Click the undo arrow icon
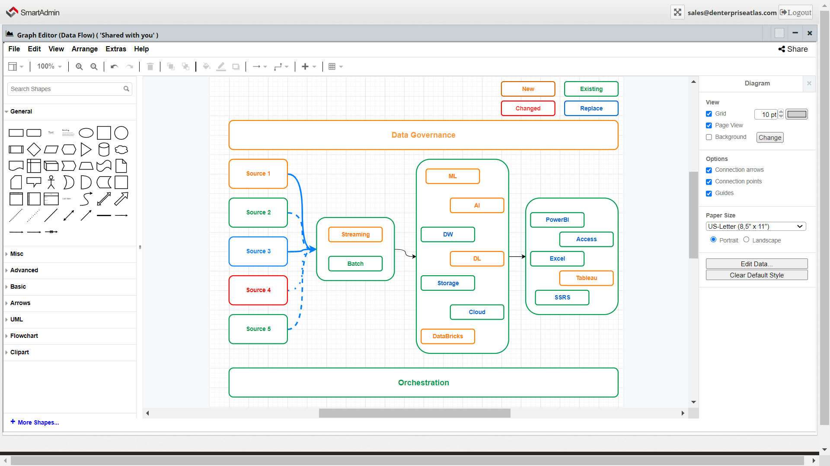Viewport: 830px width, 466px height. click(x=114, y=66)
